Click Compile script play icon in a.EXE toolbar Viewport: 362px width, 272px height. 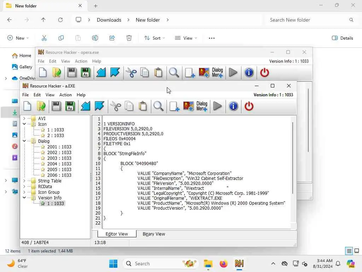(x=217, y=106)
